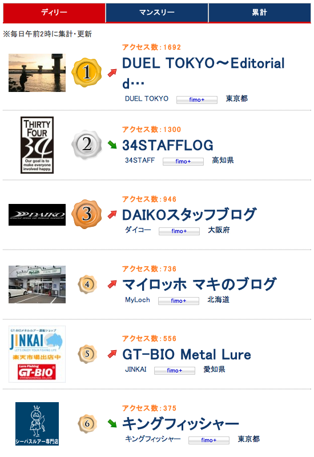Open the Thirty Four logo thumbnail
The image size is (314, 457).
pyautogui.click(x=37, y=145)
